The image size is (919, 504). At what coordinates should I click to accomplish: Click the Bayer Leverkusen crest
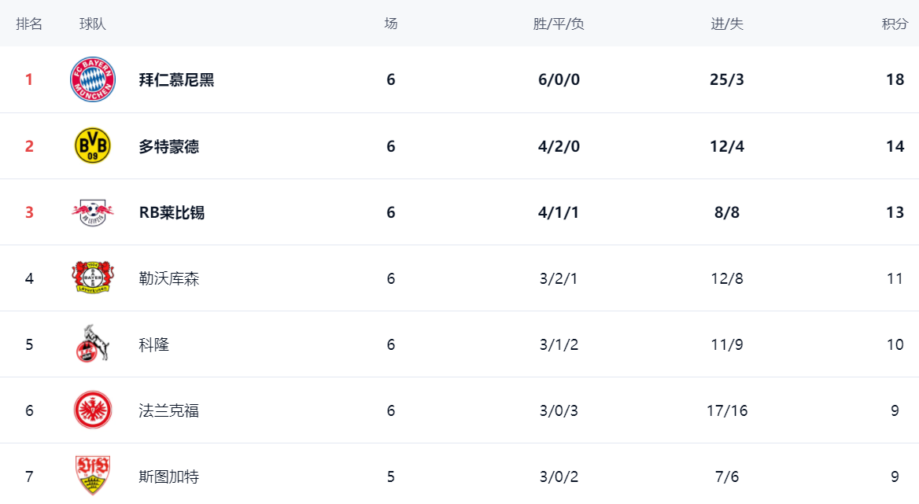[93, 278]
